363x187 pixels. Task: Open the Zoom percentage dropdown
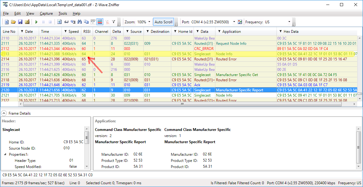(x=149, y=22)
